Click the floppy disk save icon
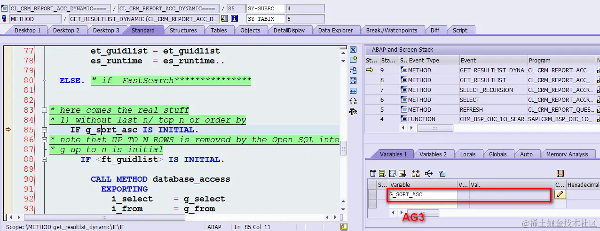Image resolution: width=600 pixels, height=231 pixels. point(560,174)
